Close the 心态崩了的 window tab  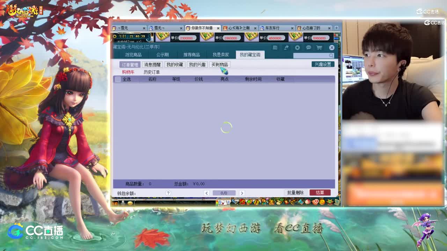[x=329, y=28]
